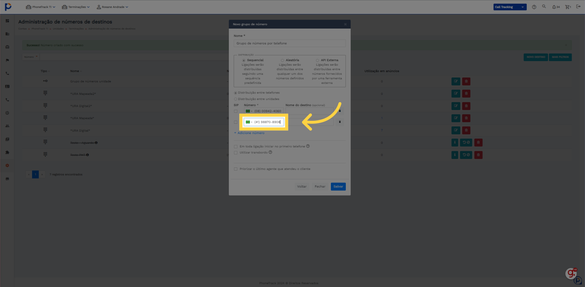Select Sequencial distribution
Viewport: 585px width, 287px height.
pos(244,61)
